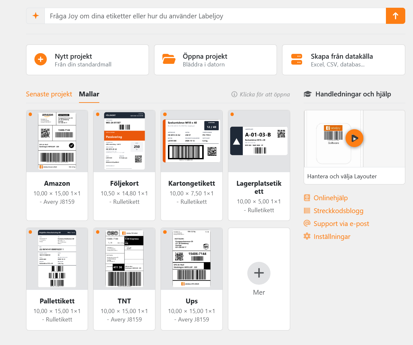Click the plus icon in the Mer tile
The image size is (413, 345).
click(x=259, y=273)
